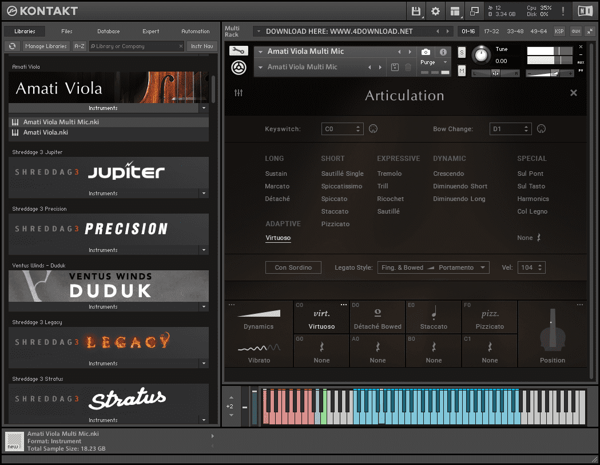This screenshot has width=600, height=465.
Task: Open mixer sliders icon beside Articulation
Action: pyautogui.click(x=239, y=93)
